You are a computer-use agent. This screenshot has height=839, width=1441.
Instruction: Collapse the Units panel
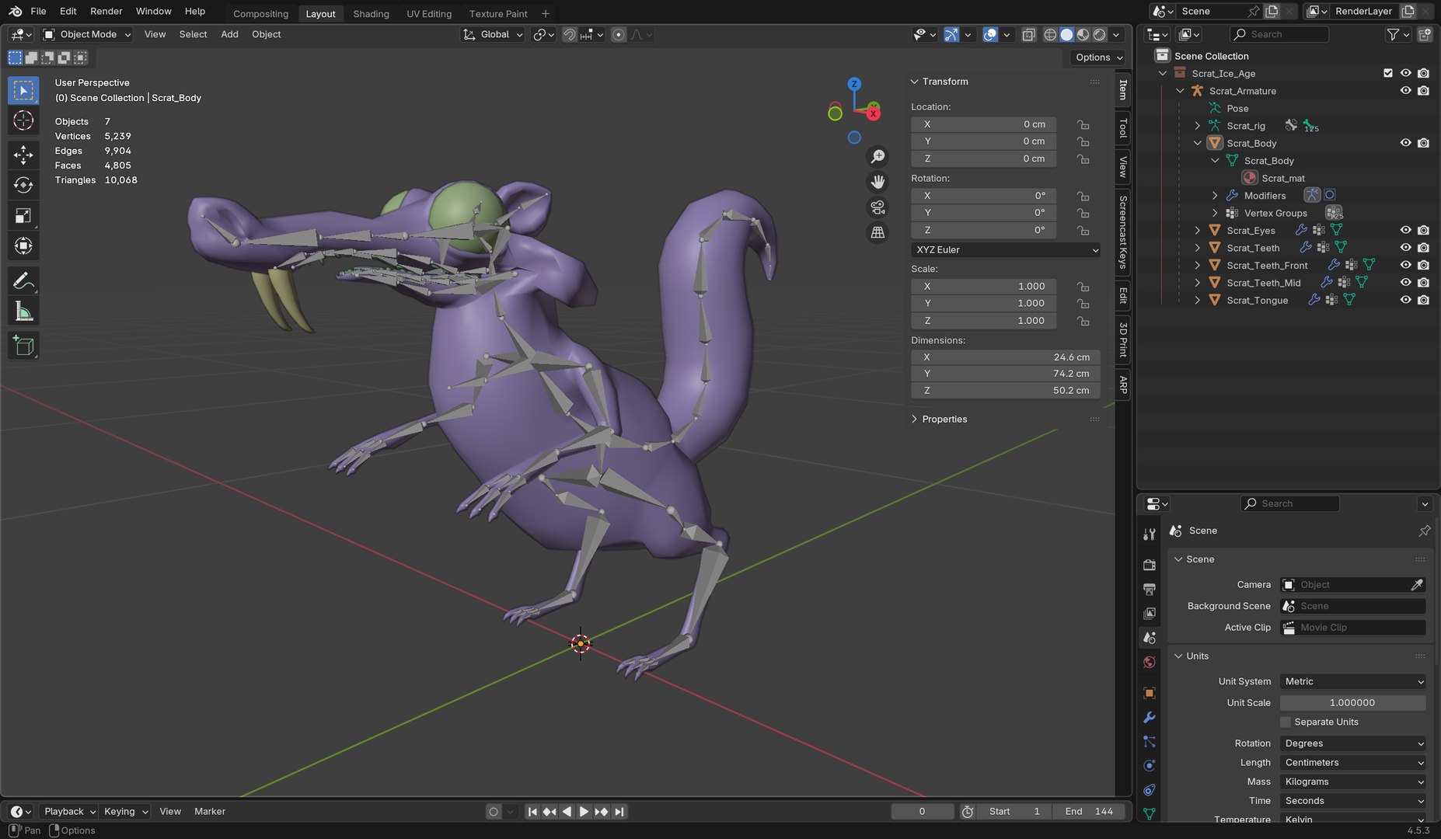click(x=1178, y=656)
